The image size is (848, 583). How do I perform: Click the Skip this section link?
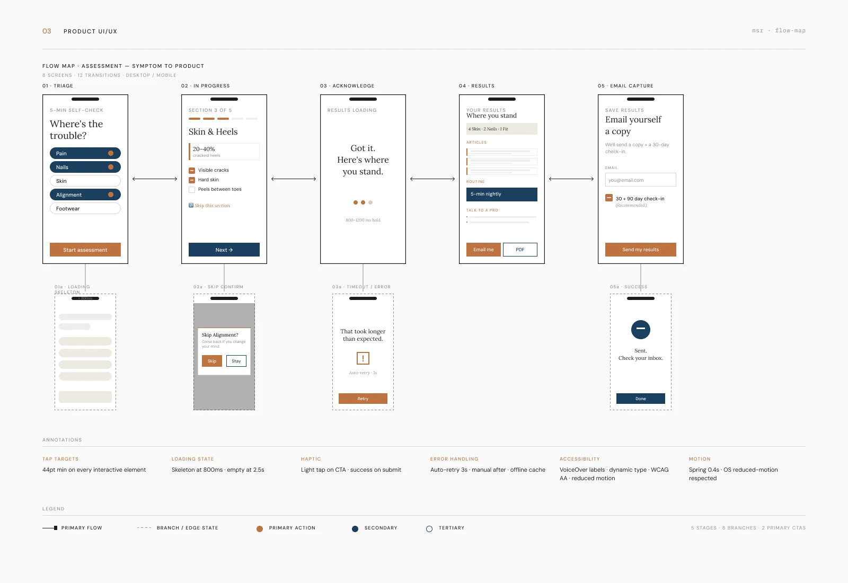tap(212, 206)
